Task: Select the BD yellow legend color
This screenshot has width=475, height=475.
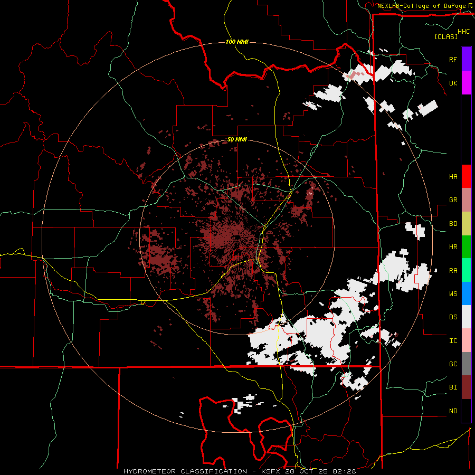Action: point(466,224)
